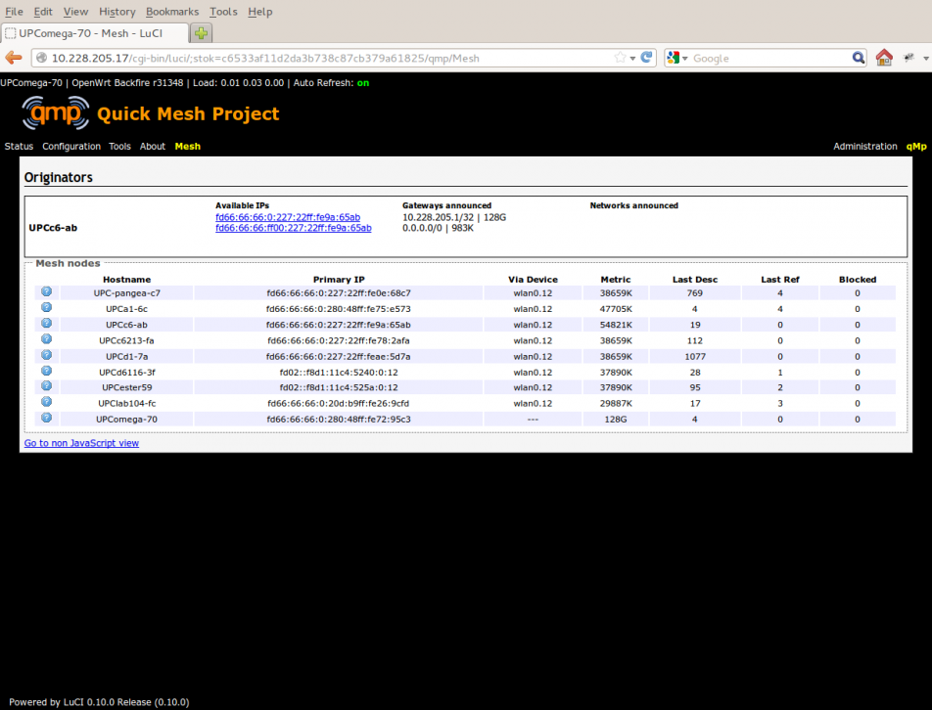The image size is (932, 710).
Task: Open the fd66:66:66:ff00:227:22ff:fe9a:65ab IP link
Action: [294, 228]
